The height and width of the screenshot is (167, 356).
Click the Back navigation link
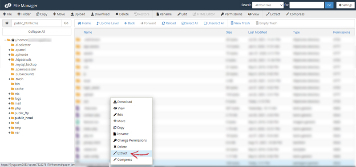tap(129, 23)
